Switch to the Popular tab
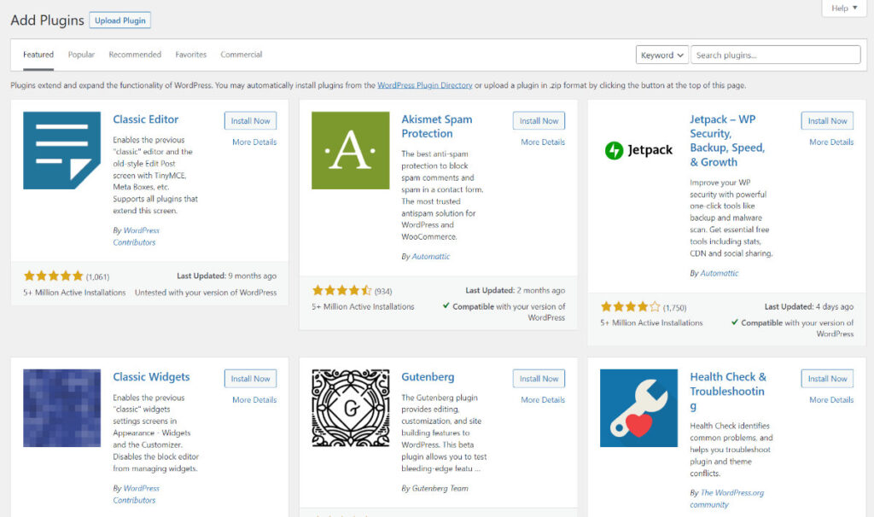The height and width of the screenshot is (517, 874). [81, 55]
